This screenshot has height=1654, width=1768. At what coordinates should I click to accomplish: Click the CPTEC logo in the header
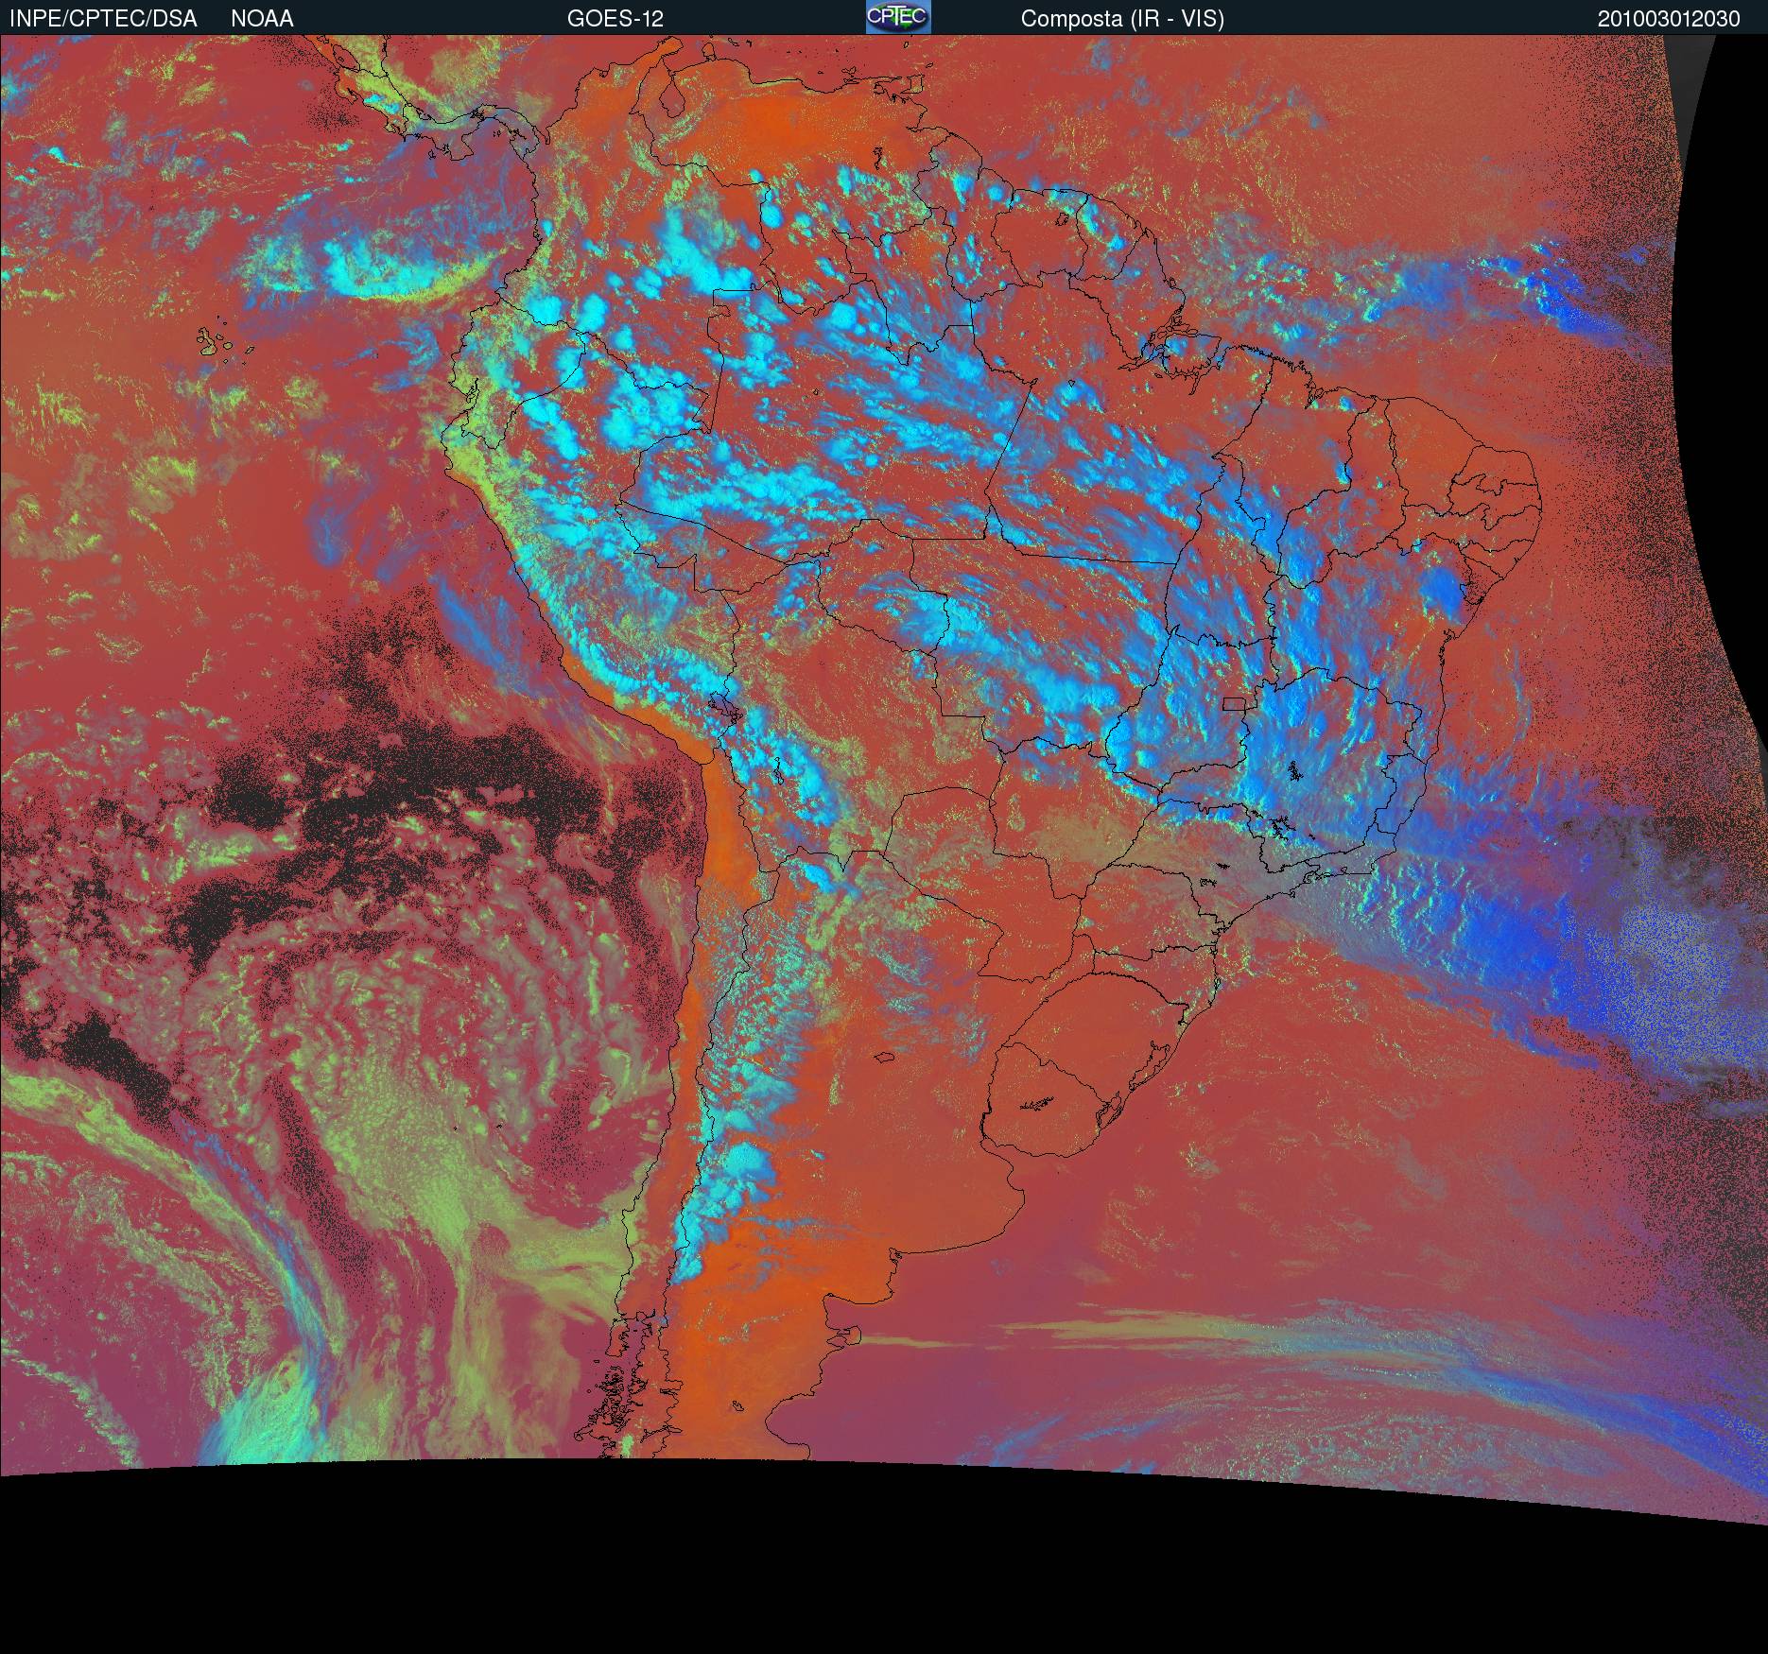[898, 17]
